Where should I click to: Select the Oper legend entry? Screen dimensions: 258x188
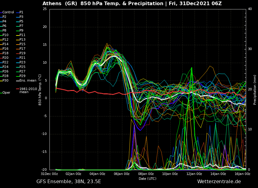click(x=6, y=93)
